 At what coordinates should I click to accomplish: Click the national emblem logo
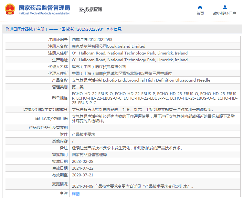[10, 9]
